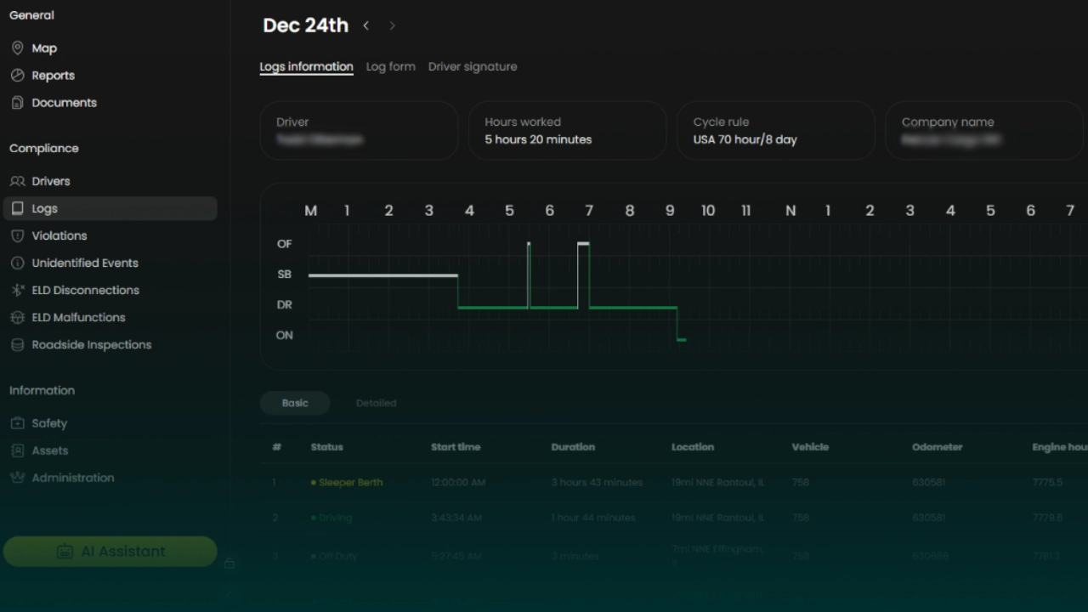
Task: Open the Assets section
Action: [50, 450]
